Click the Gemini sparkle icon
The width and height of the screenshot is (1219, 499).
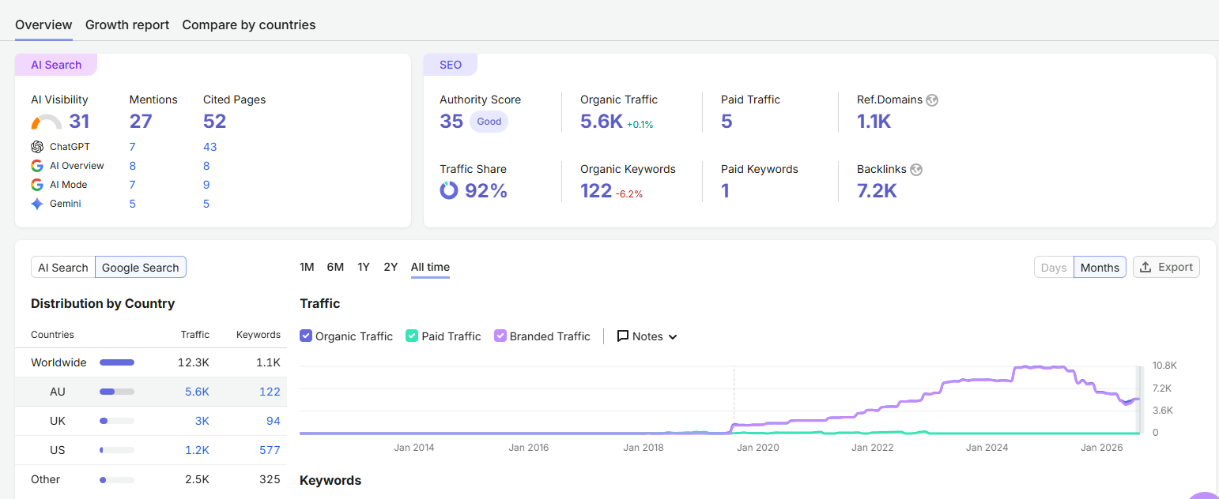tap(37, 204)
